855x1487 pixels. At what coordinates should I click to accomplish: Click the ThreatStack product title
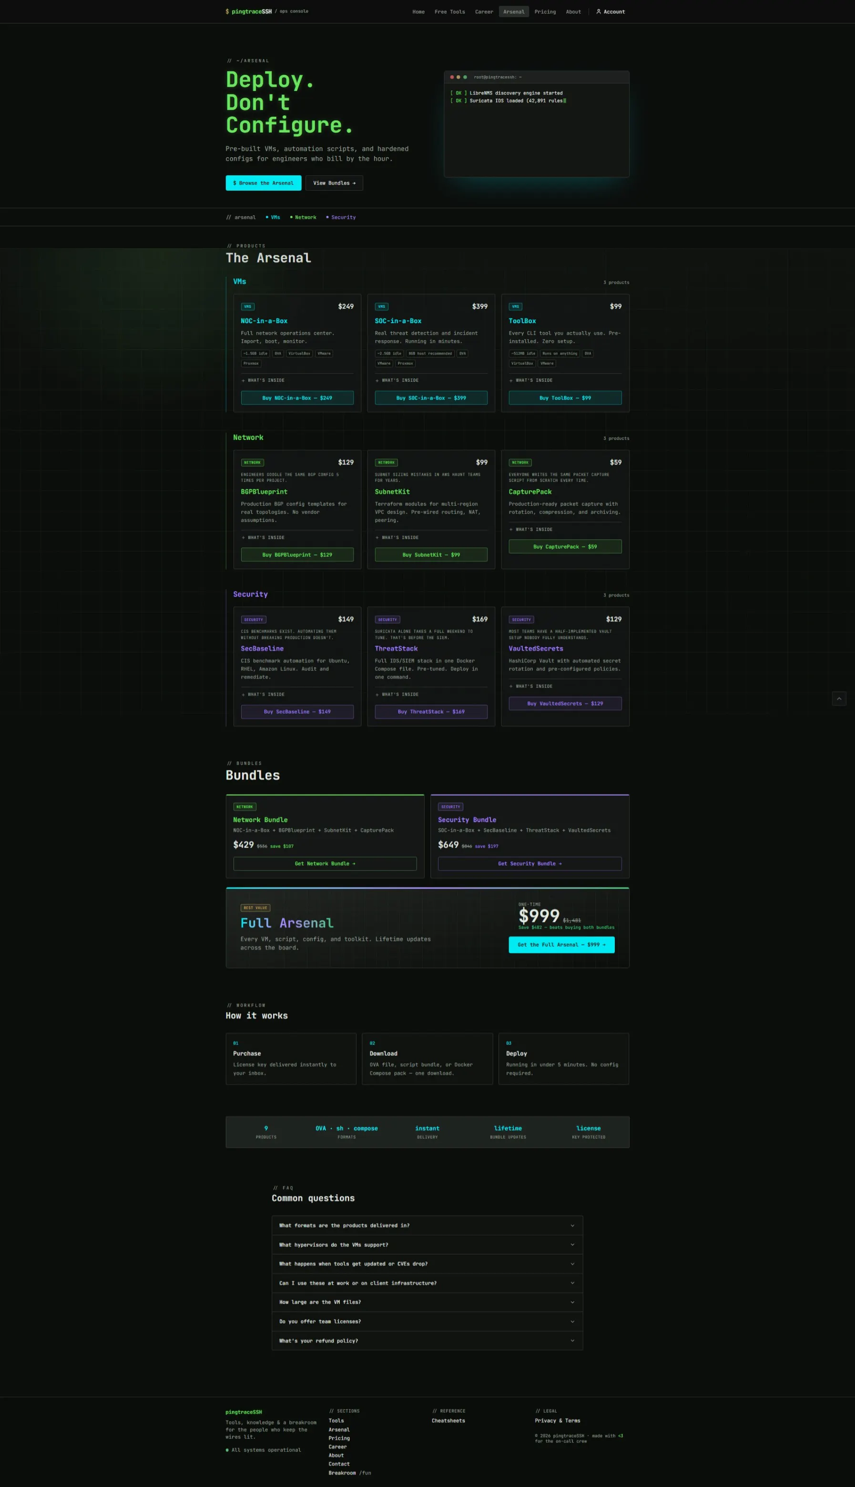pyautogui.click(x=396, y=649)
